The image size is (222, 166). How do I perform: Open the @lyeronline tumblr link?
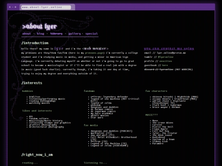click(x=166, y=57)
